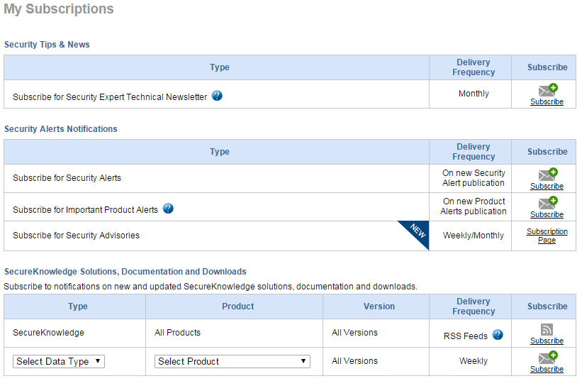Click the envelope icon for Important Product Alerts
Image resolution: width=582 pixels, height=381 pixels.
(548, 203)
